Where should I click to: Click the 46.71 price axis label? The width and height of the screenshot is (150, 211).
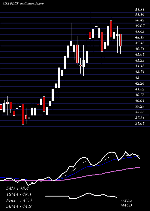point(139,49)
